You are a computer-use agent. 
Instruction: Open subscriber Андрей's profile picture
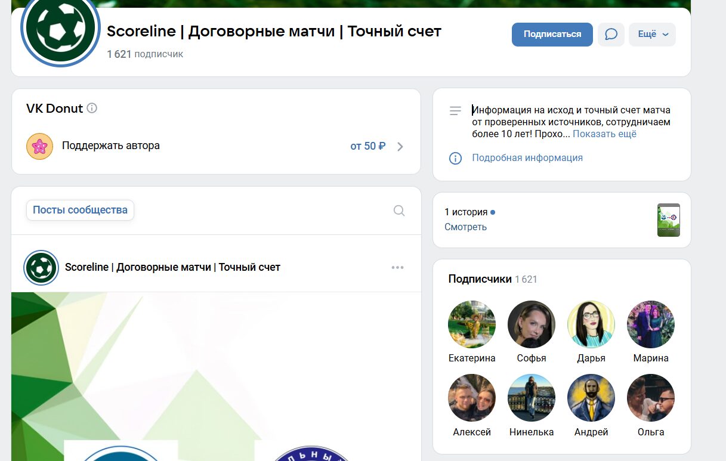coord(591,398)
